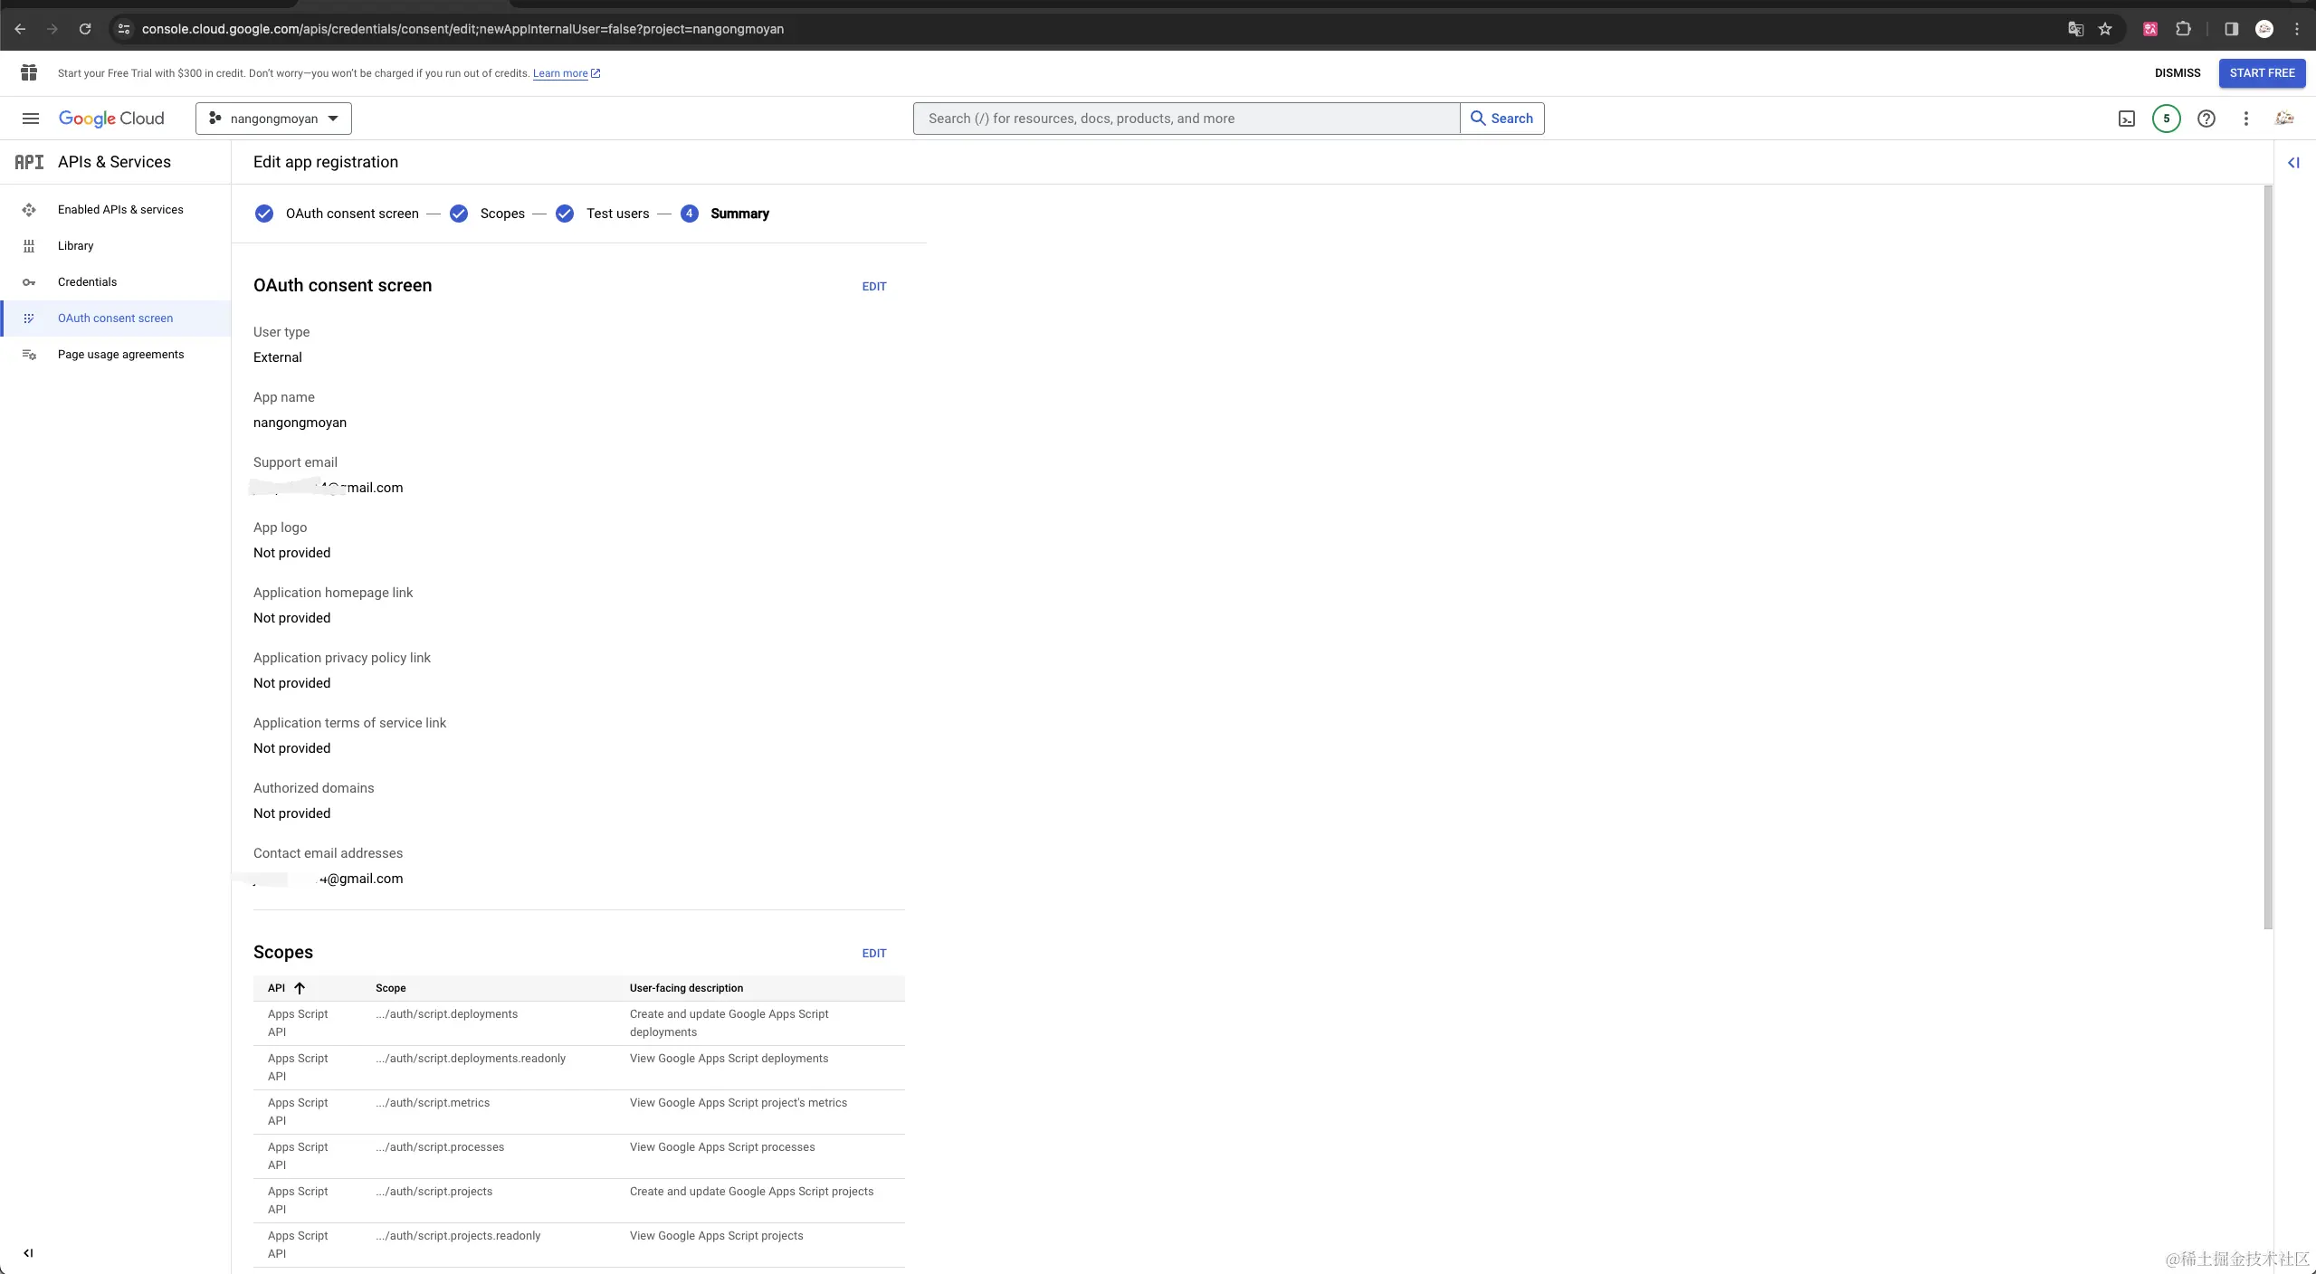Click the translate page icon
The height and width of the screenshot is (1274, 2316).
tap(2075, 29)
